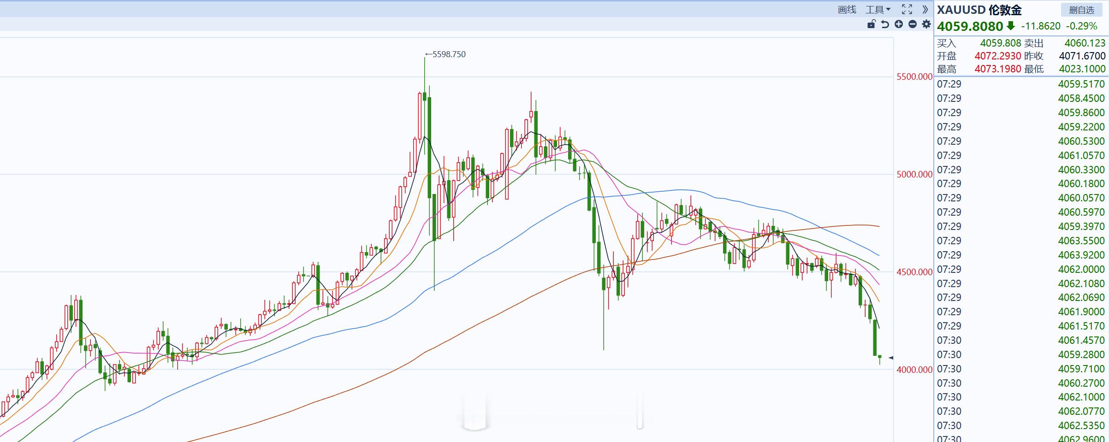Click tick price 4058.4500
Image resolution: width=1109 pixels, height=442 pixels.
tap(1081, 99)
